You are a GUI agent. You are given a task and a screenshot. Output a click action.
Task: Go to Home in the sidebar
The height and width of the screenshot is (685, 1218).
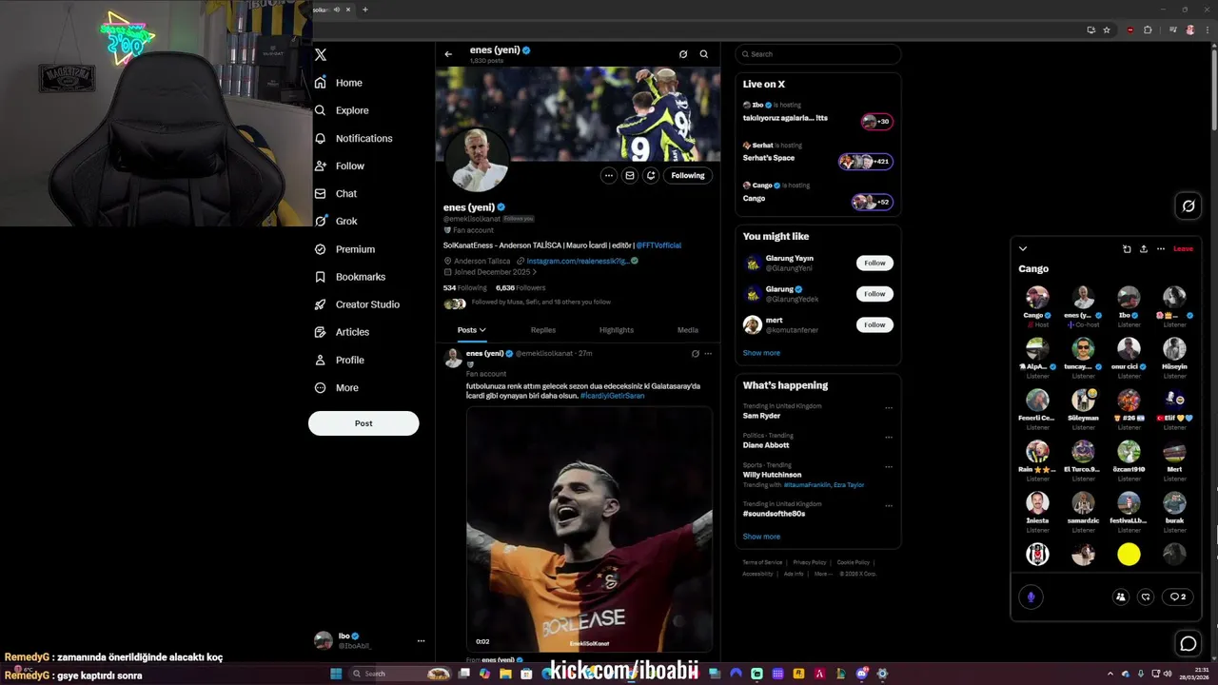(x=339, y=83)
